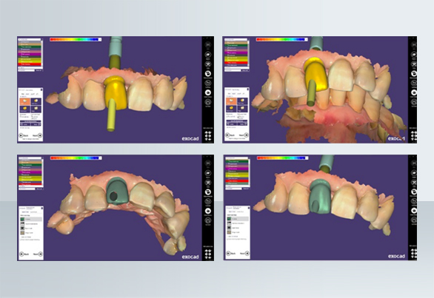
Task: Click Back in the arch-view wizard with hollow green abutment
Action: click(x=24, y=254)
